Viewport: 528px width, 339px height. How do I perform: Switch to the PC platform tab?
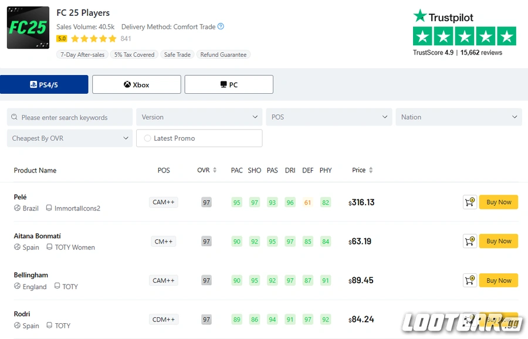tap(229, 84)
